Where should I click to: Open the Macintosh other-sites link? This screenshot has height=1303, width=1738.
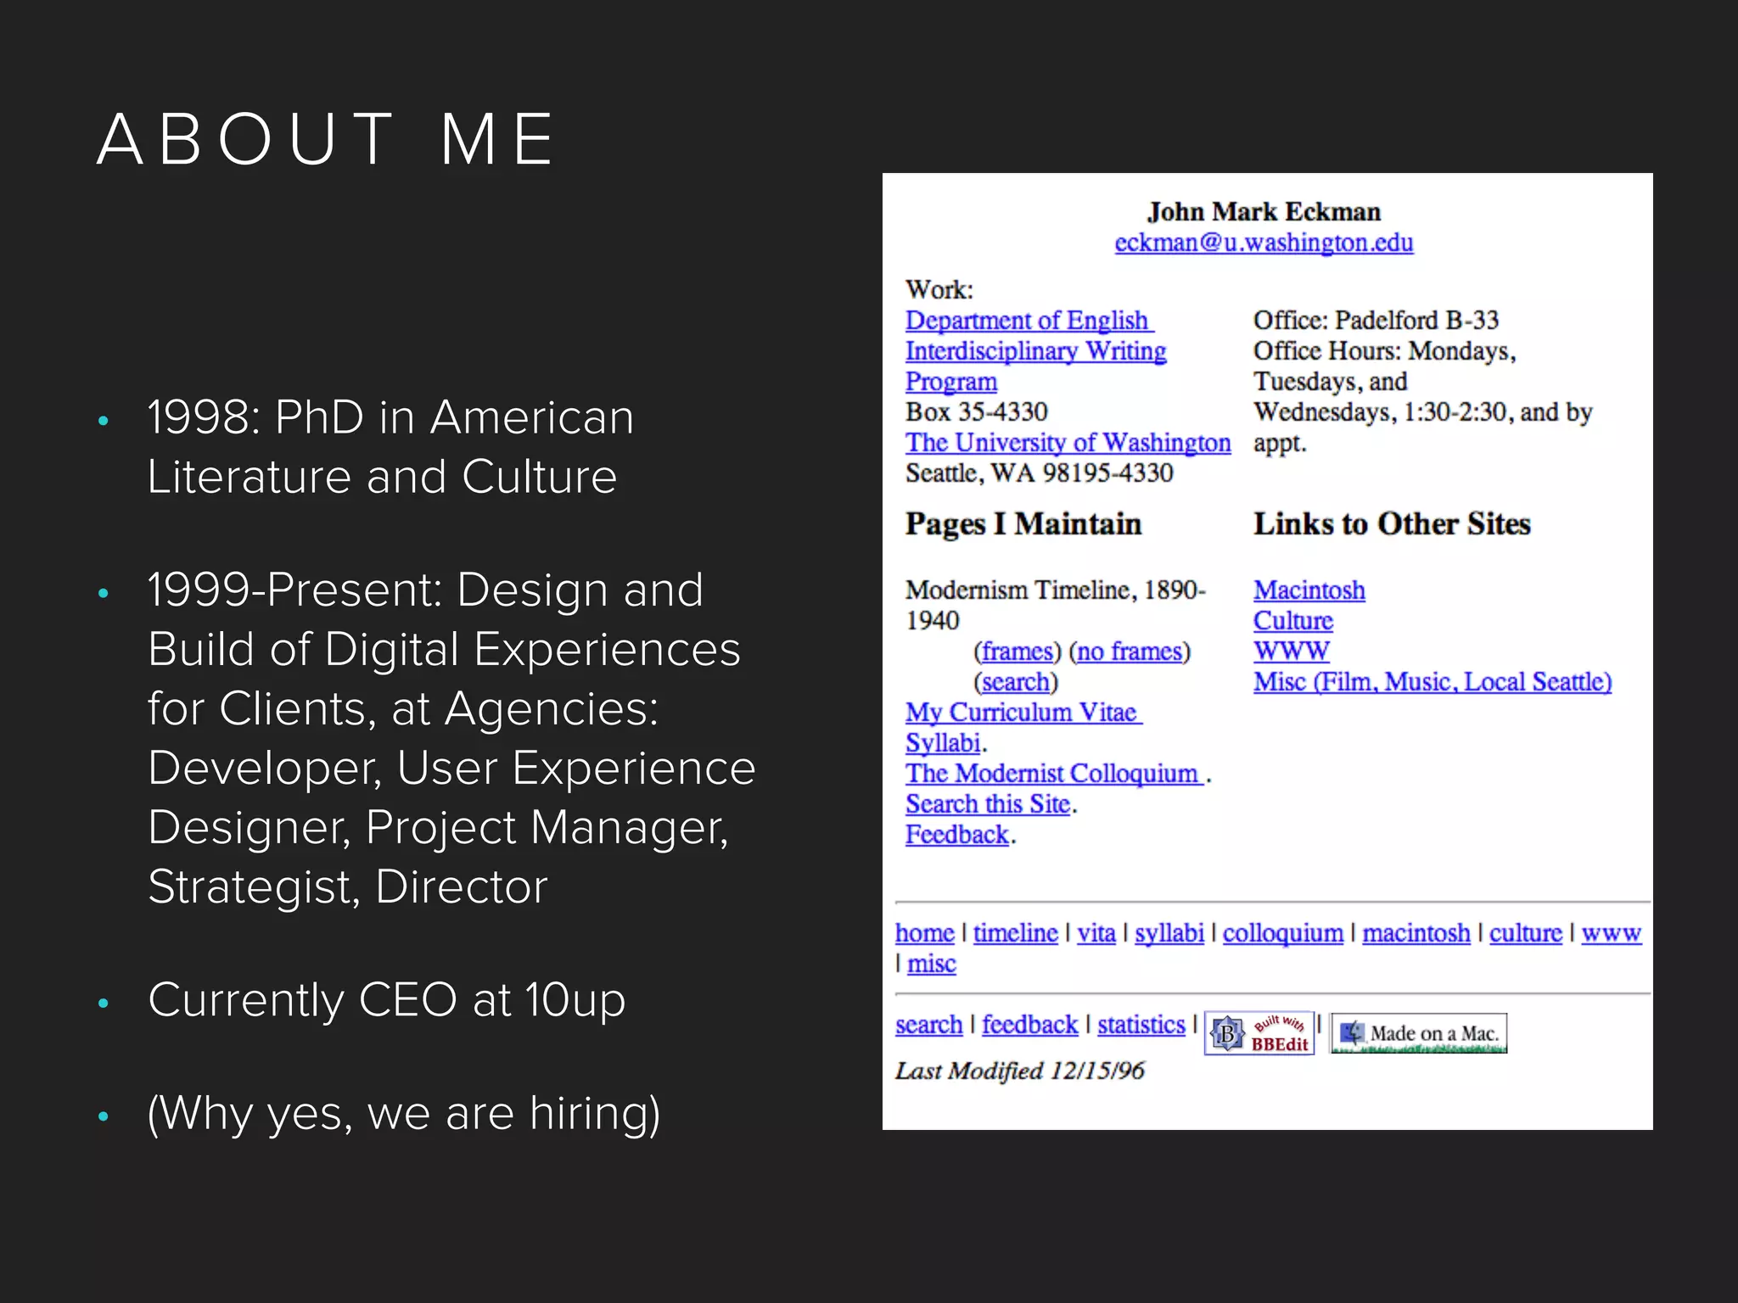[x=1309, y=590]
